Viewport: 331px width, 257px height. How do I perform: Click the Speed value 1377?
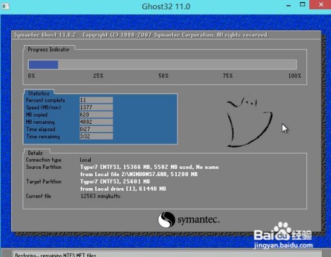[x=96, y=107]
